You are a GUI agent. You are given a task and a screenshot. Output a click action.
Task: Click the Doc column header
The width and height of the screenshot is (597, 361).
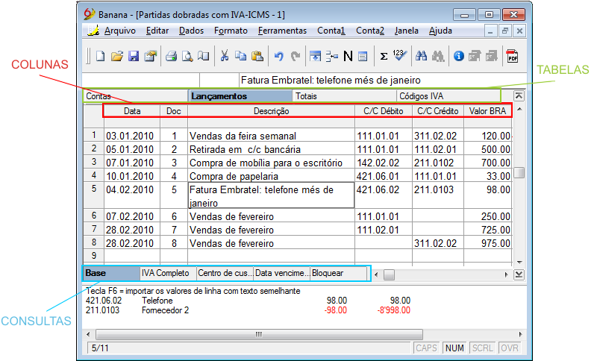point(174,111)
